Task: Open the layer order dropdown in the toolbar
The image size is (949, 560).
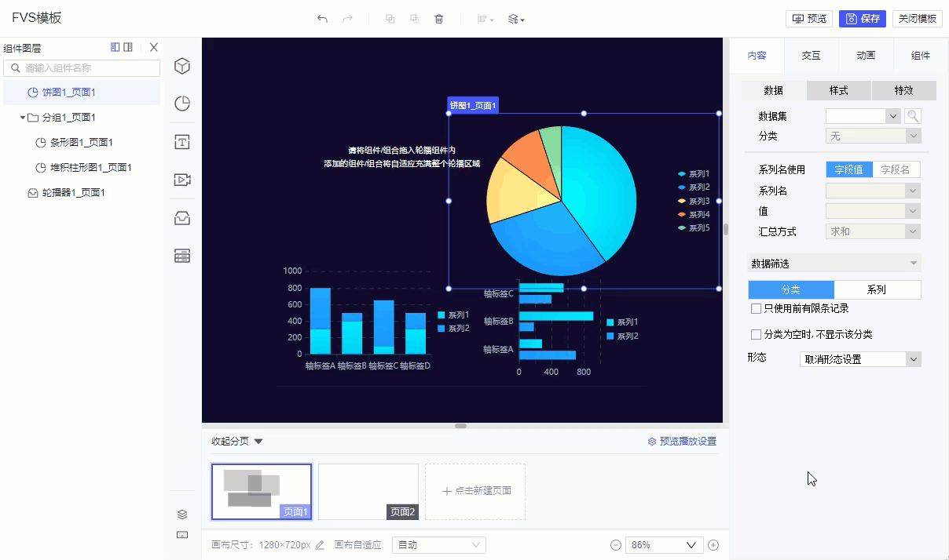Action: click(516, 19)
